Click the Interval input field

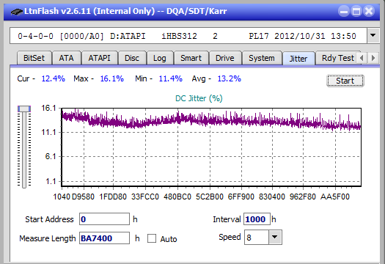click(257, 219)
